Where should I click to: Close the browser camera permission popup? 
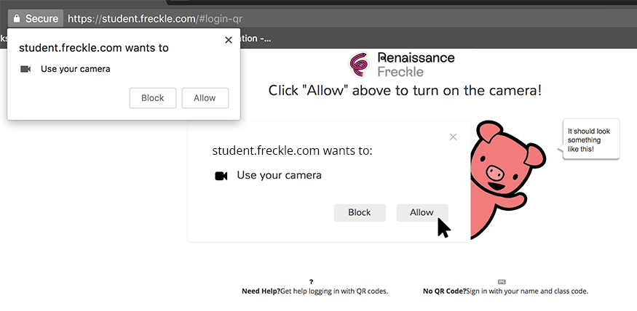pyautogui.click(x=229, y=40)
